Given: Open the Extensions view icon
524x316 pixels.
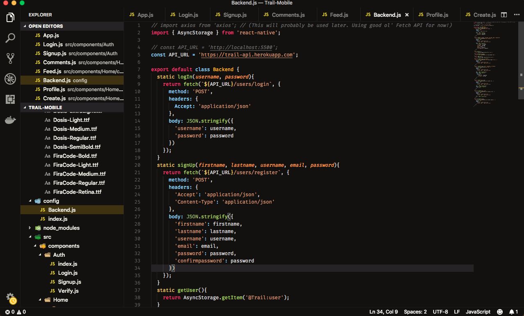Looking at the screenshot, I should (x=10, y=99).
